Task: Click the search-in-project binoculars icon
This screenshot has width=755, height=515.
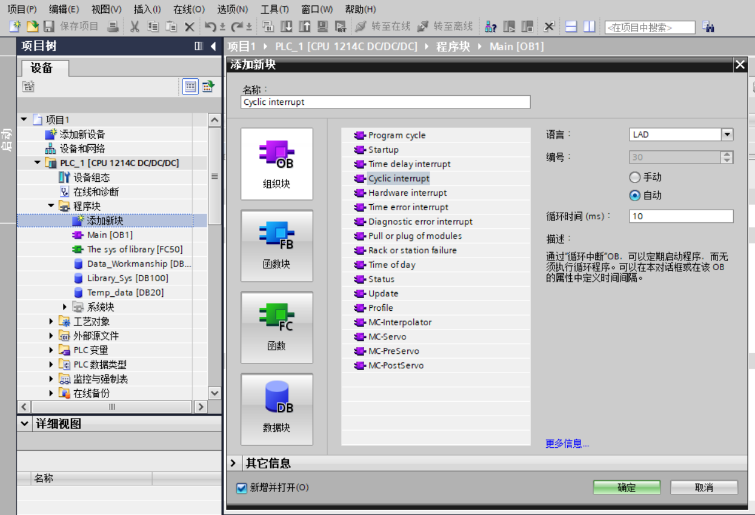Action: [708, 27]
